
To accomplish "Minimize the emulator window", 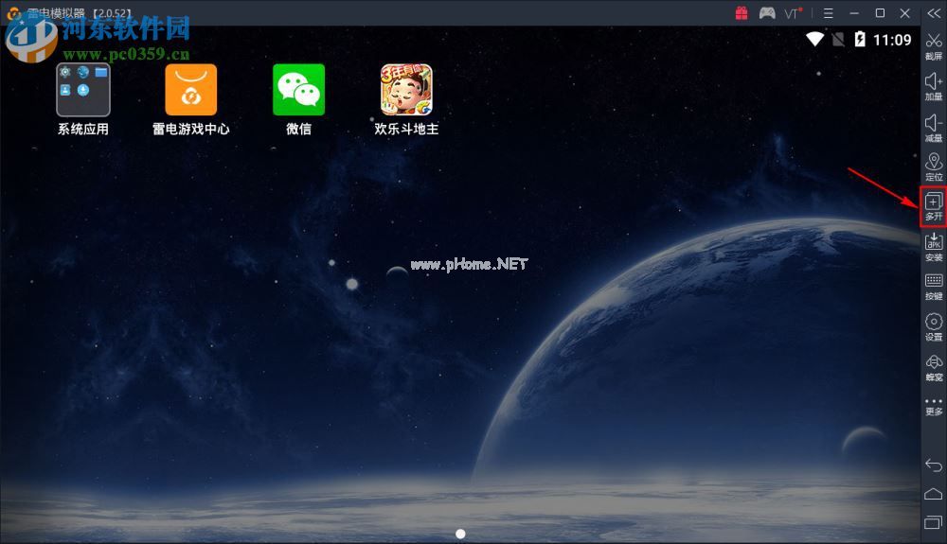I will 854,12.
